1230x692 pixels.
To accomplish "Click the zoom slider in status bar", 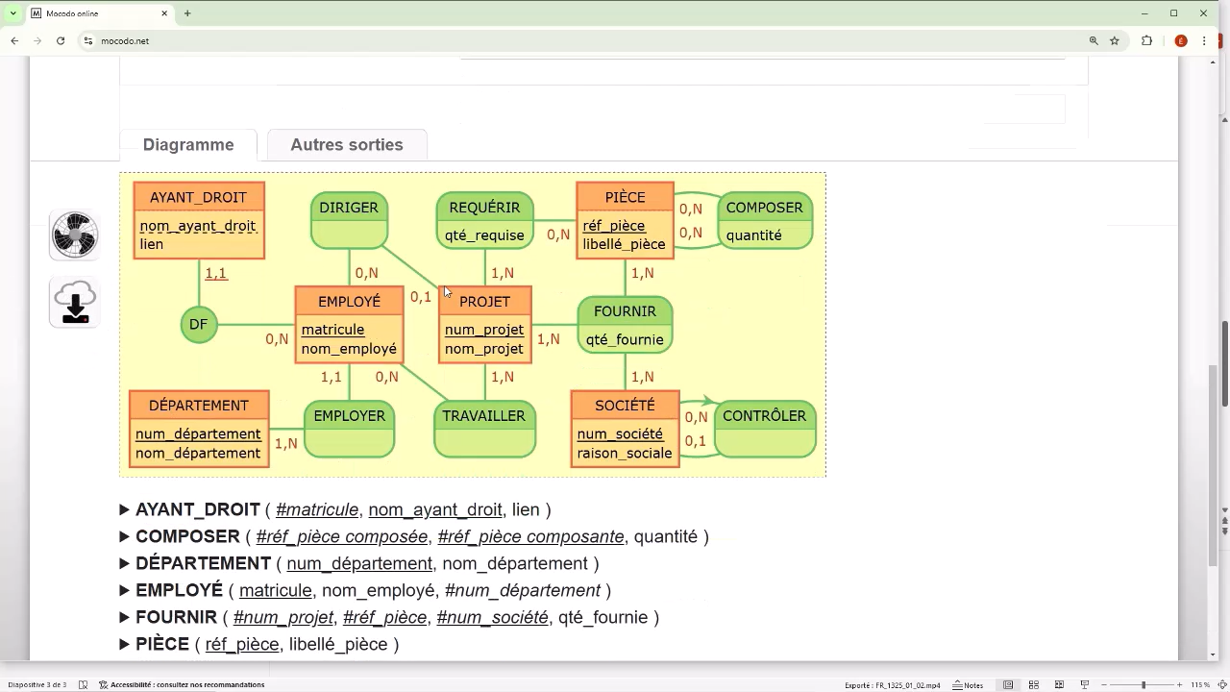I will [1143, 685].
